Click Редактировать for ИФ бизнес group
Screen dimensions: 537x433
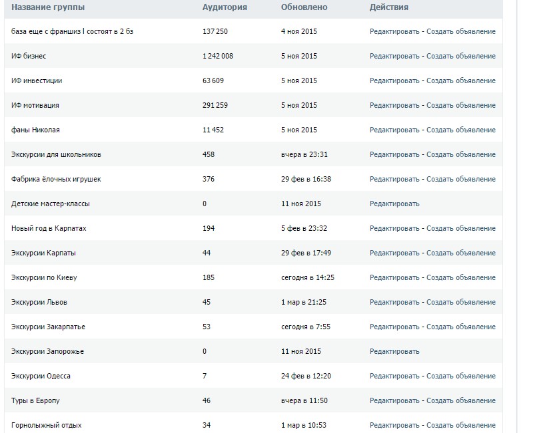[394, 56]
